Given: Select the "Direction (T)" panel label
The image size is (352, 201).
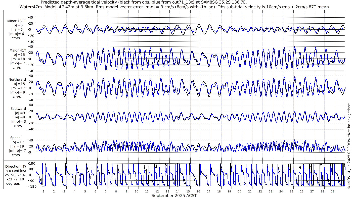Looking at the screenshot, I should coord(16,167).
